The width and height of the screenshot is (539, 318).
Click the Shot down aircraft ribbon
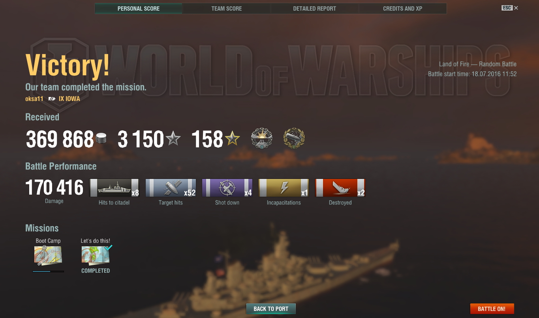click(227, 188)
